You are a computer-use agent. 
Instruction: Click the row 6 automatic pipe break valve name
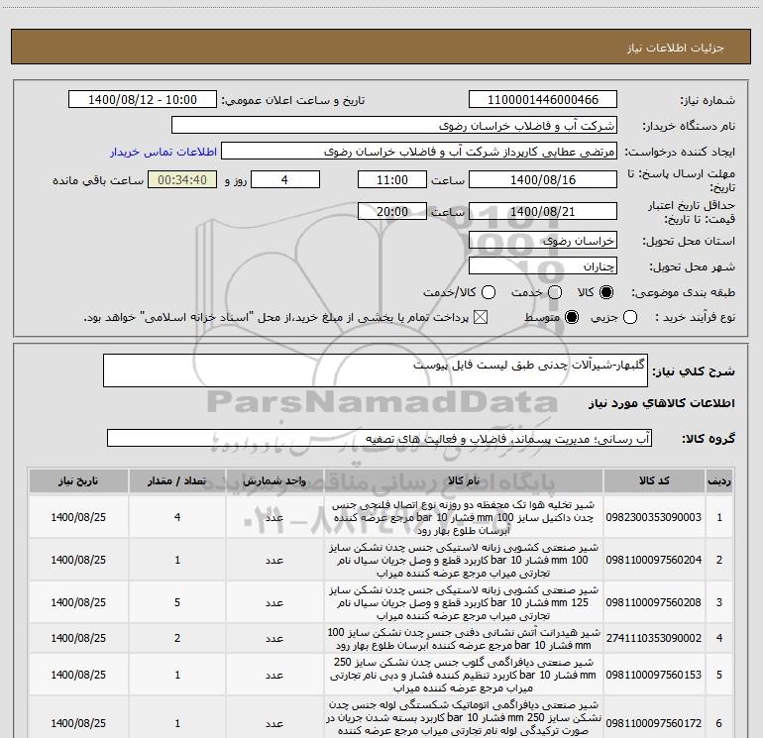click(464, 718)
